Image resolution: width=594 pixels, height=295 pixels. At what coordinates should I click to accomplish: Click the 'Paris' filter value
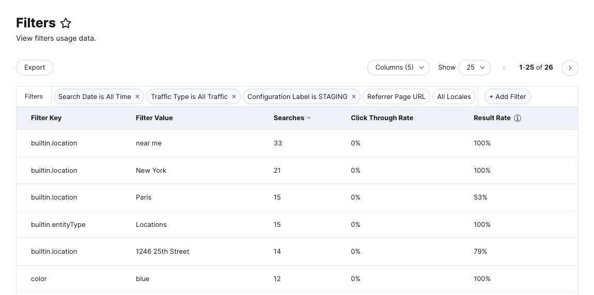144,198
